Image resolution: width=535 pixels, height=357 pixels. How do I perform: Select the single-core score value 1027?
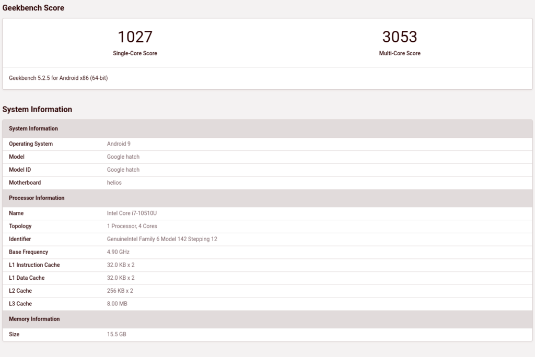click(135, 37)
